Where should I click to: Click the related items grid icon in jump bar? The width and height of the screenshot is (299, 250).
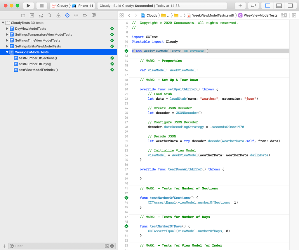pos(121,15)
